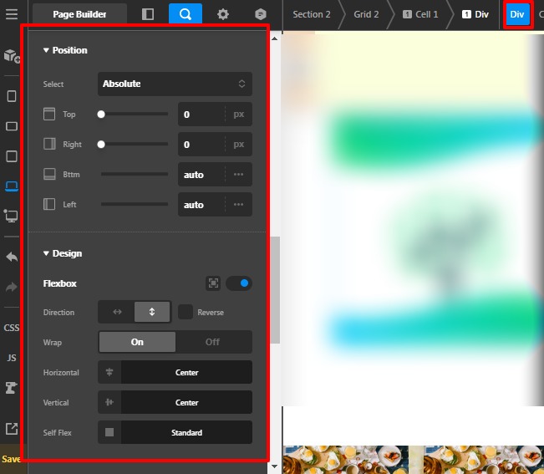Click the Top position slider
Viewport: 544px width, 474px height.
point(134,114)
